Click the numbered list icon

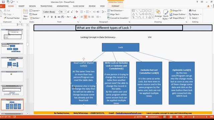(x=88, y=12)
